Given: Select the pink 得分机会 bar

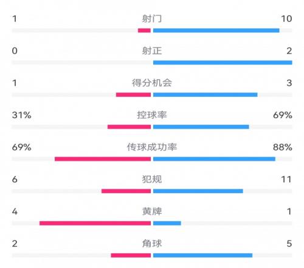Looking at the screenshot, I should (x=133, y=94).
